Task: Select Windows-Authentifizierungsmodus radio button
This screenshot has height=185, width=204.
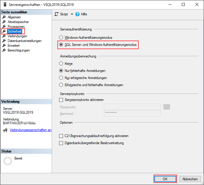Action: (x=61, y=38)
